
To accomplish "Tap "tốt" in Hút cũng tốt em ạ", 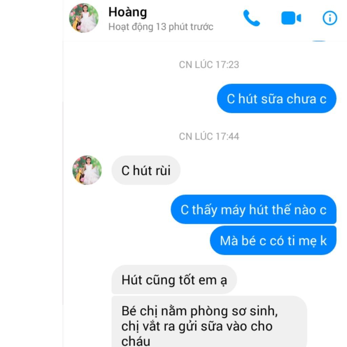I will point(187,280).
